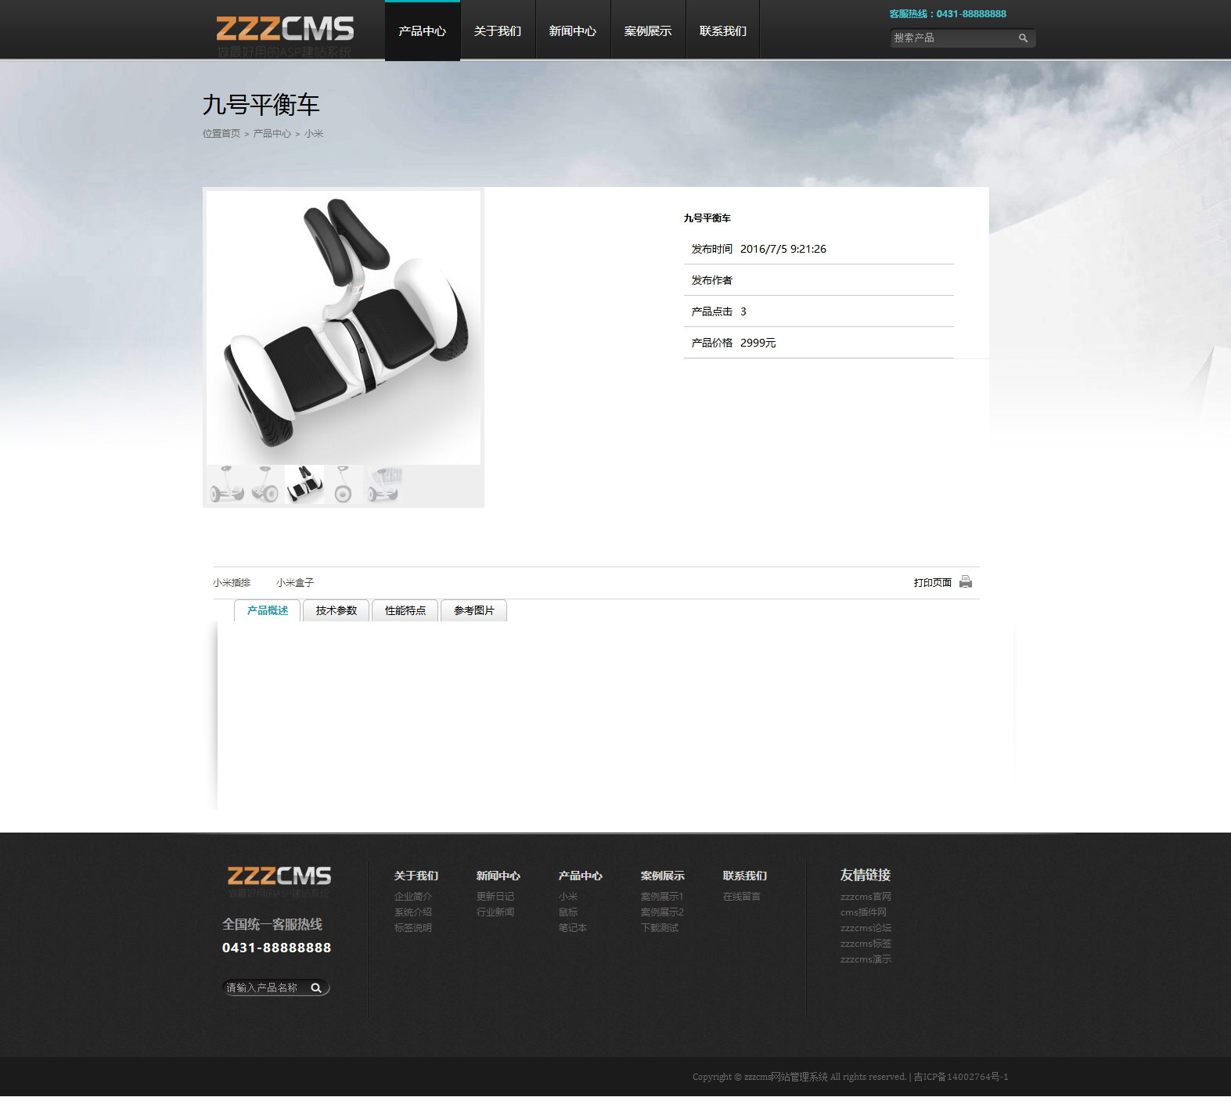Open footer 更新日记 link

tap(495, 897)
